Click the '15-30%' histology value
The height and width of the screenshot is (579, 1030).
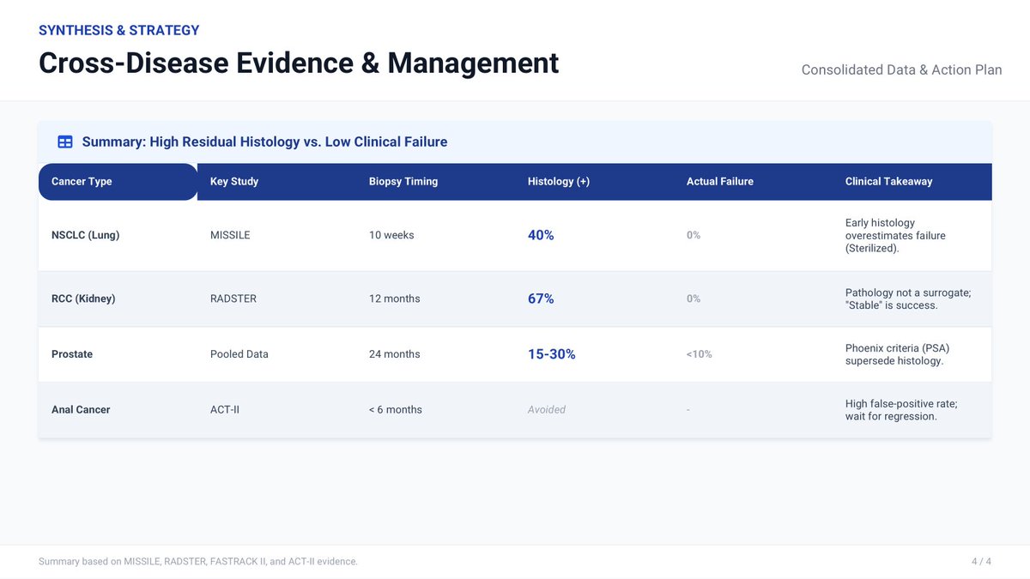(552, 354)
